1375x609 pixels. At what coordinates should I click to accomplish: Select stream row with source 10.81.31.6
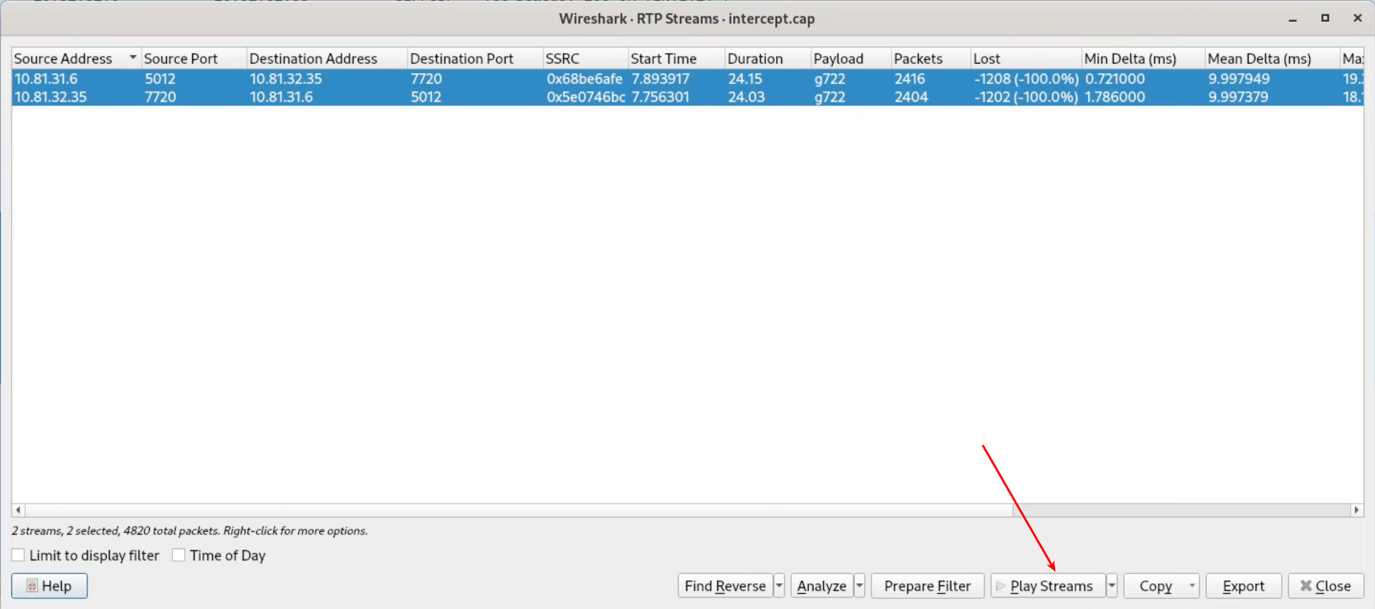coord(687,79)
